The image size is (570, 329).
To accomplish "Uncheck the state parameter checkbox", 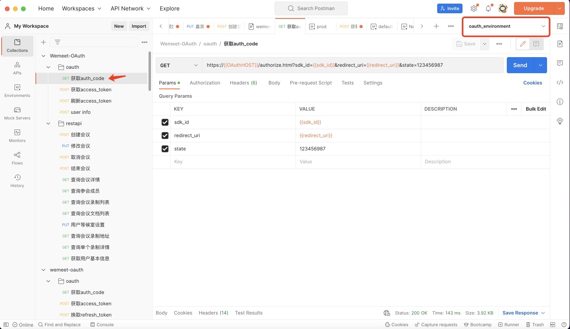I will (x=165, y=149).
